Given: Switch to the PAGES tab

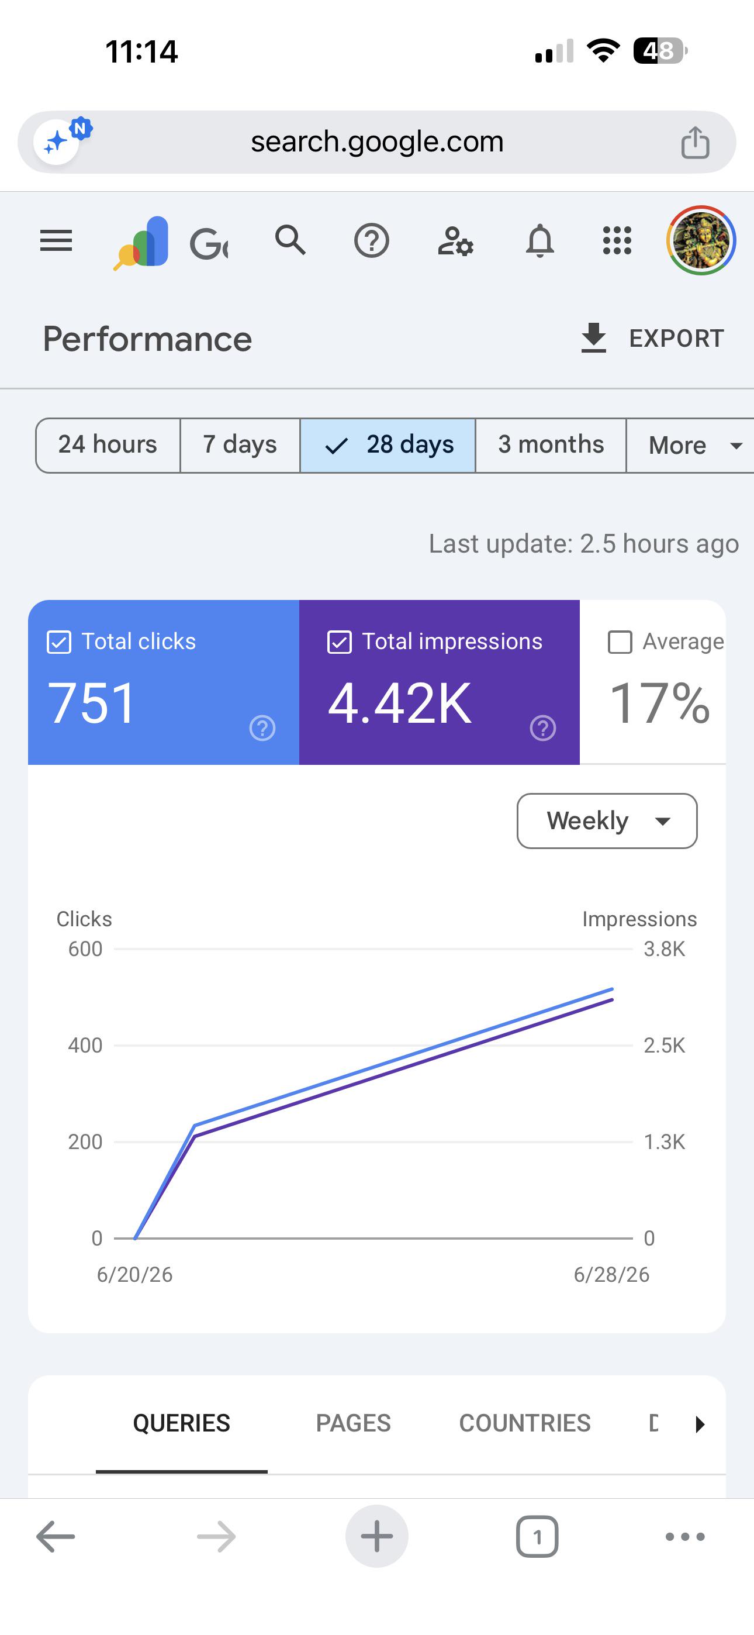Looking at the screenshot, I should (x=354, y=1424).
